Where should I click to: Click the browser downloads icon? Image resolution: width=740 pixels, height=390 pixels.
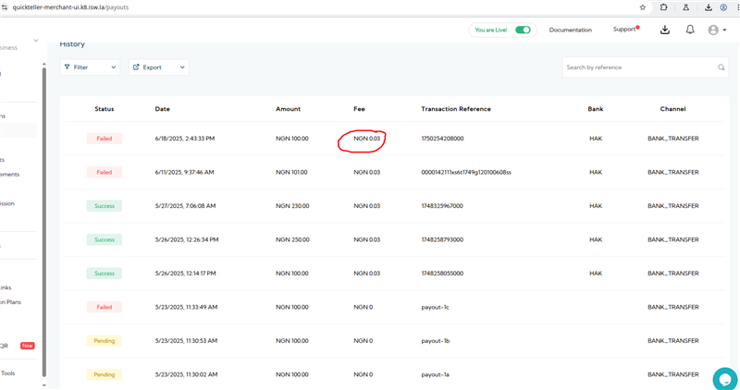pos(706,6)
